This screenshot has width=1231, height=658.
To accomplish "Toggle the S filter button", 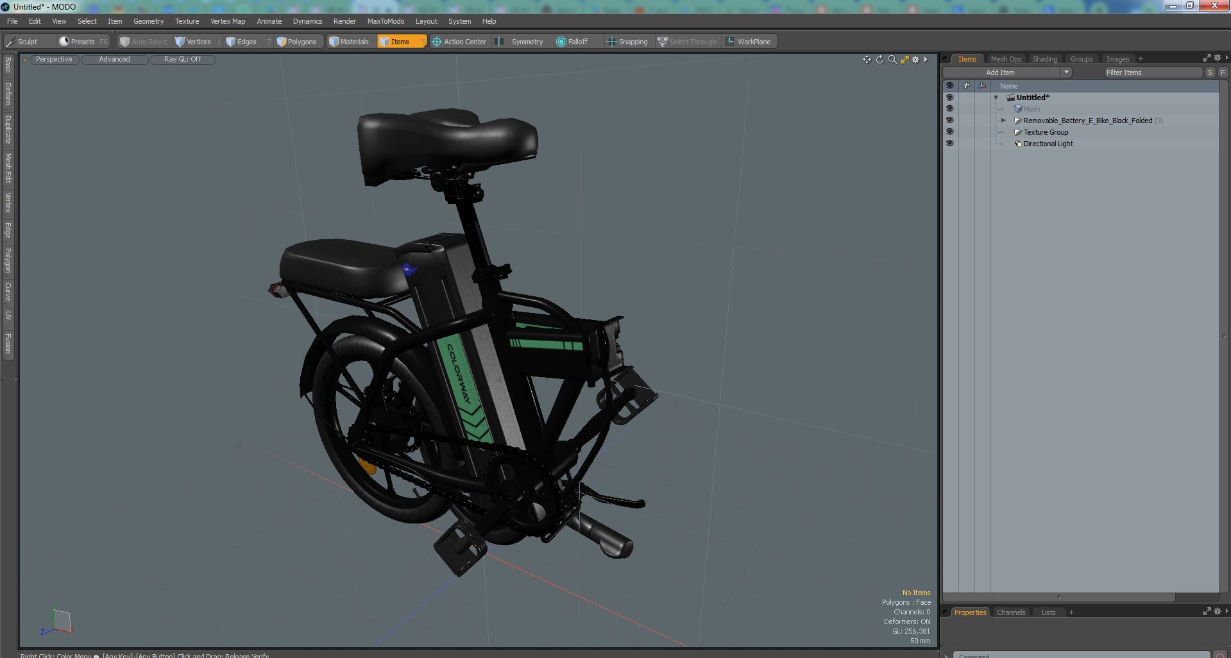I will [x=1210, y=72].
